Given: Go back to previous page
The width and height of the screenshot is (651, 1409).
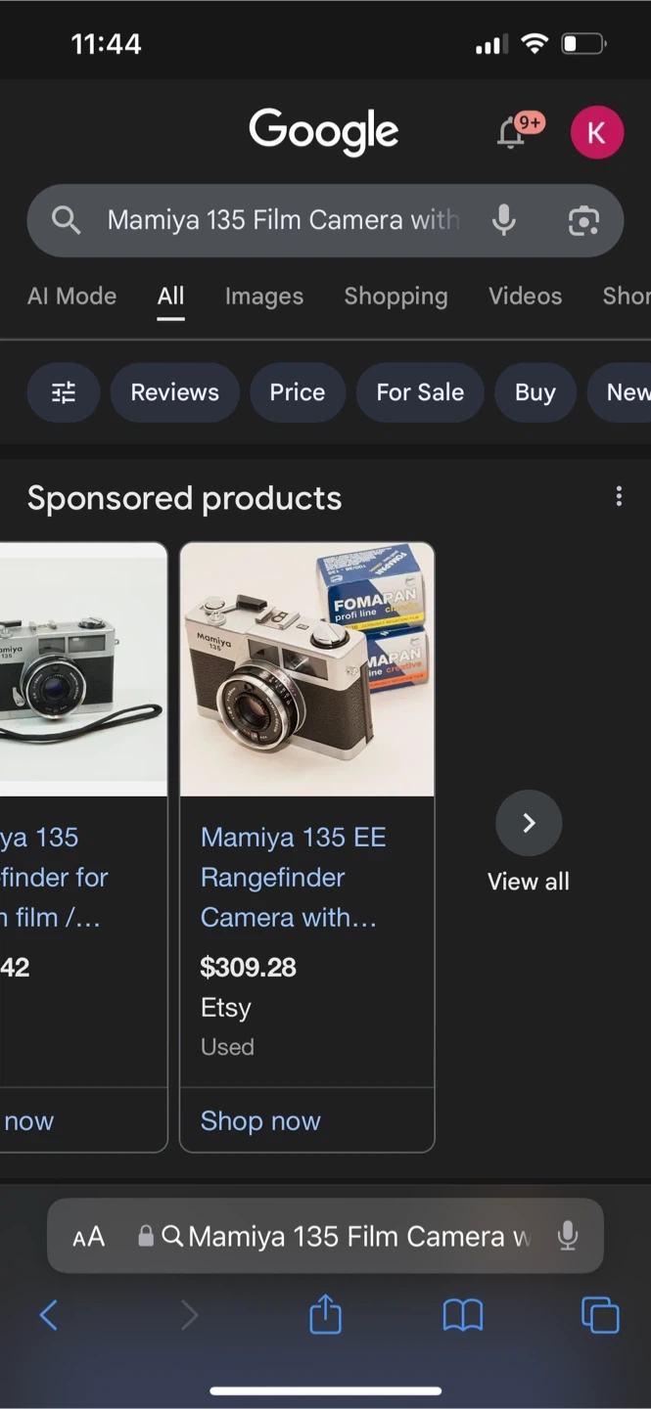Looking at the screenshot, I should coord(49,1315).
